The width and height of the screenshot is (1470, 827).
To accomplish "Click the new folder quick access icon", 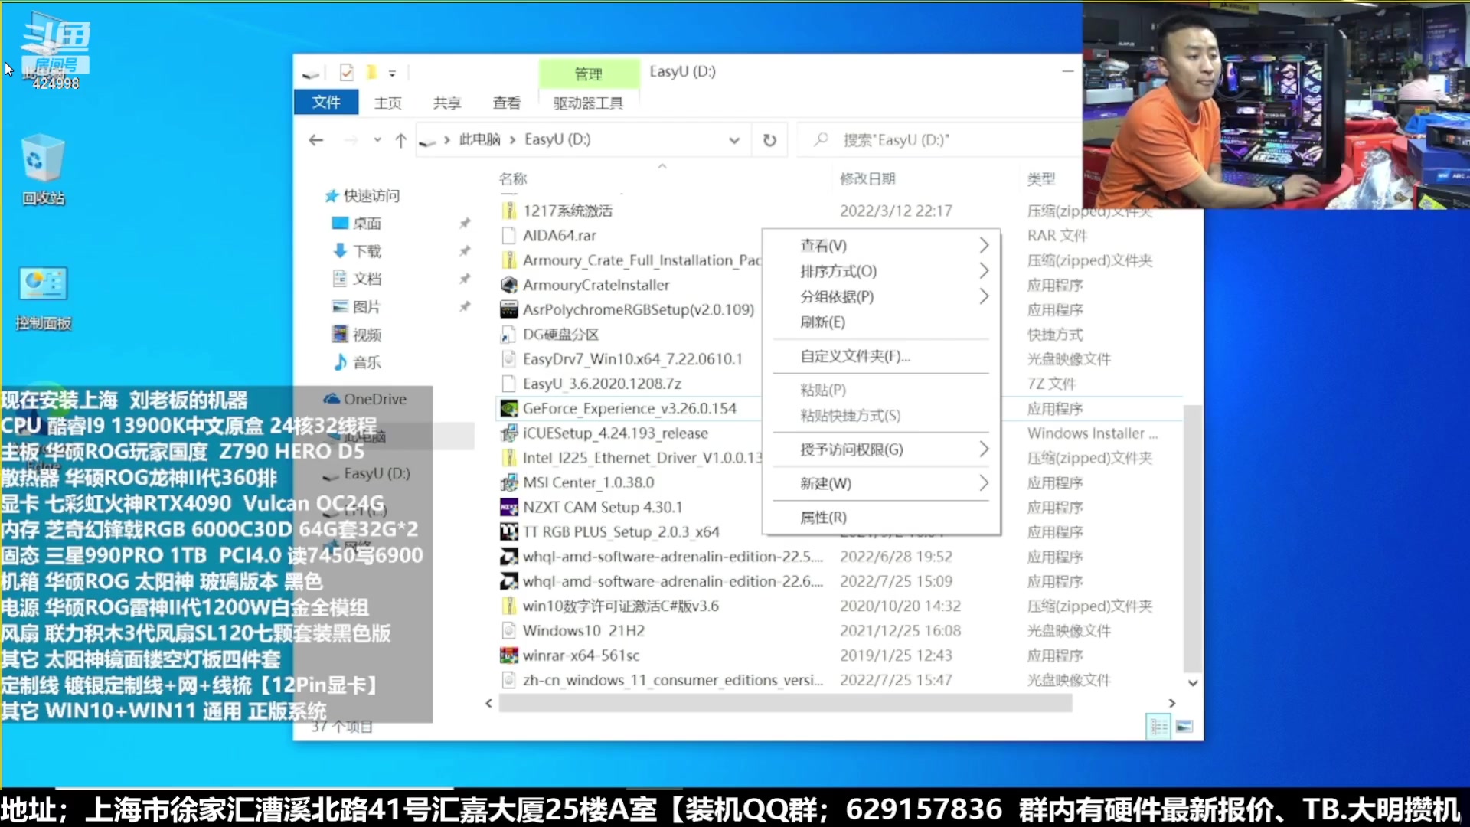I will click(x=371, y=73).
